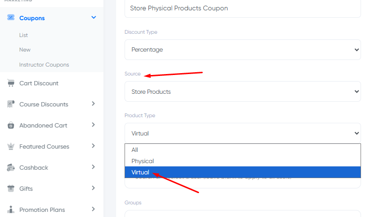The width and height of the screenshot is (391, 217).
Task: Collapse the Coupons menu chevron
Action: click(x=94, y=17)
